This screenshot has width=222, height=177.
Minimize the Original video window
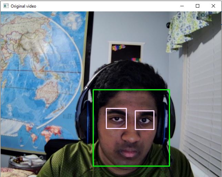182,6
